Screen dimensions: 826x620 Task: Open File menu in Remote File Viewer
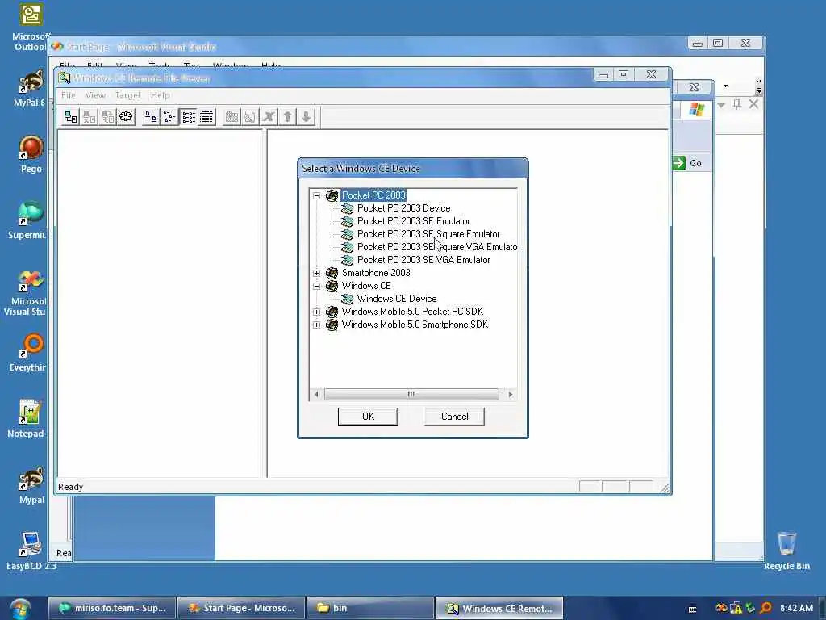click(x=69, y=95)
